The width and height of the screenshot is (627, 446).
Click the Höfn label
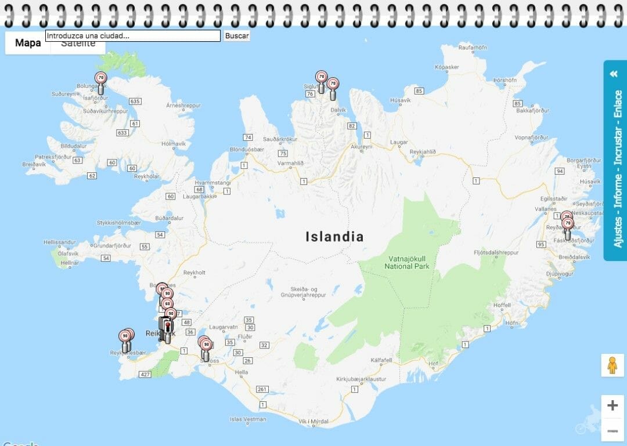pos(511,322)
